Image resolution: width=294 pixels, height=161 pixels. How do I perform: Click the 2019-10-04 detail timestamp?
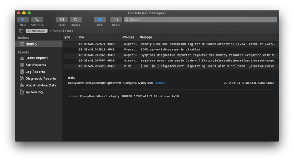click(x=249, y=83)
